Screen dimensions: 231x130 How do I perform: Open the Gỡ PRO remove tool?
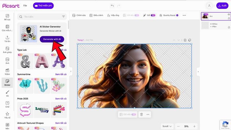pos(149,15)
